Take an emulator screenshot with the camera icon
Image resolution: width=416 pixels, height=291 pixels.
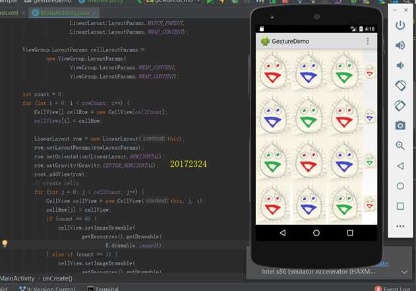400,125
